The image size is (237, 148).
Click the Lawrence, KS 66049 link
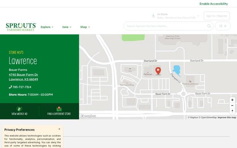(23, 79)
